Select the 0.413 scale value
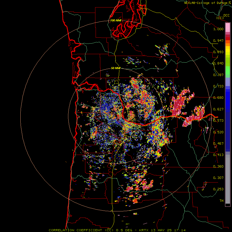The height and width of the screenshot is (232, 232). pos(218,155)
